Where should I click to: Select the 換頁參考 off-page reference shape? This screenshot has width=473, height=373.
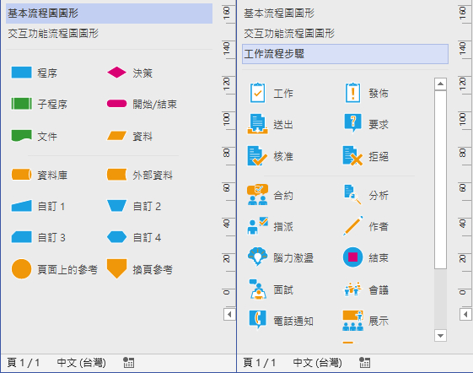tap(116, 268)
